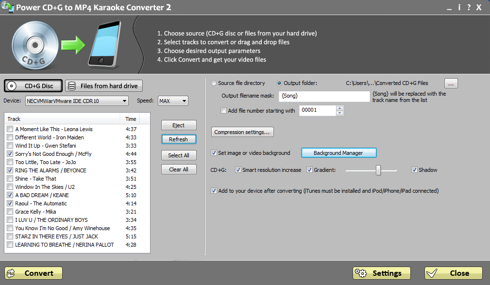Toggle 'Add to your device after converting'
Screen dimensions: 490x285
tap(214, 191)
